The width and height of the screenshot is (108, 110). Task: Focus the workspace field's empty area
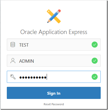60,45
